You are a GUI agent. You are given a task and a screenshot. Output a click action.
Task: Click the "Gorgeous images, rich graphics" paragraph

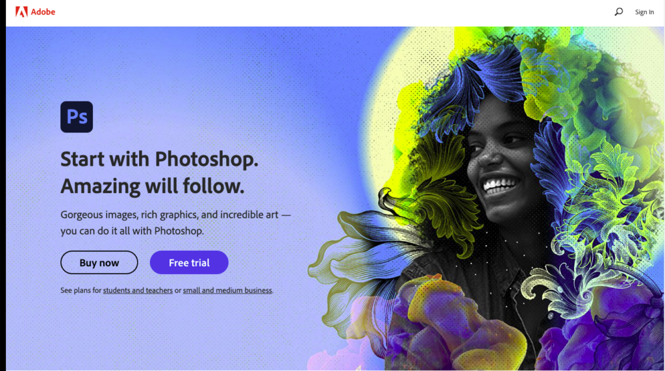175,222
